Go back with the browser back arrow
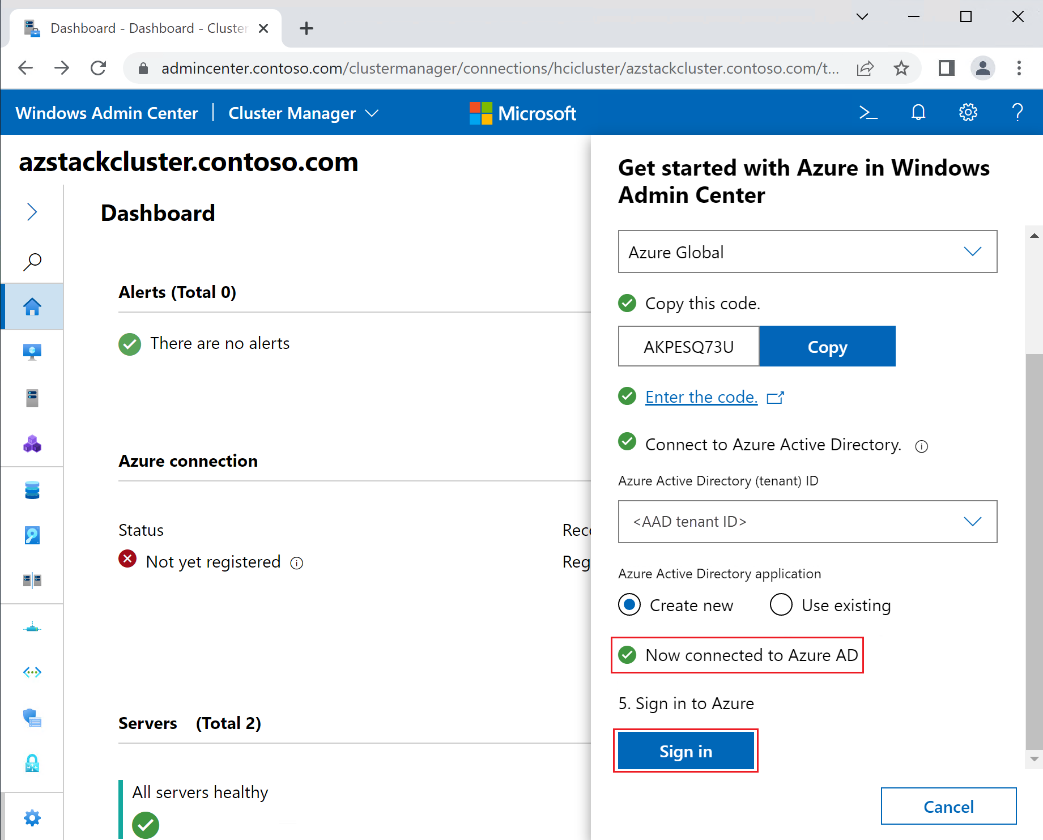 pos(26,69)
